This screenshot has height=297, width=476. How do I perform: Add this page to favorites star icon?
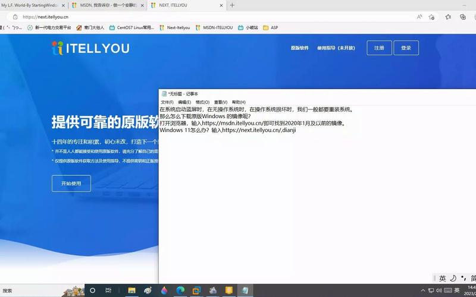(431, 17)
